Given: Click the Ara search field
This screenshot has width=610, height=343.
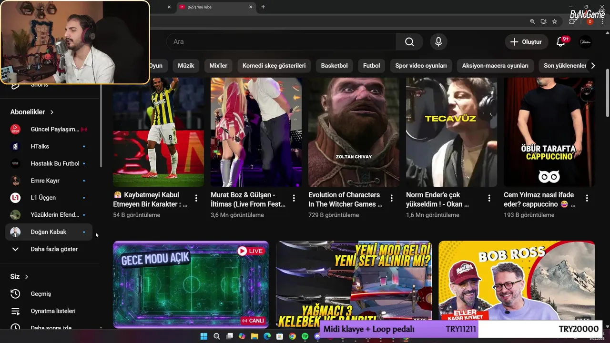Looking at the screenshot, I should (281, 42).
